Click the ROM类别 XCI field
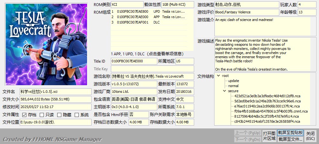 pos(127,4)
